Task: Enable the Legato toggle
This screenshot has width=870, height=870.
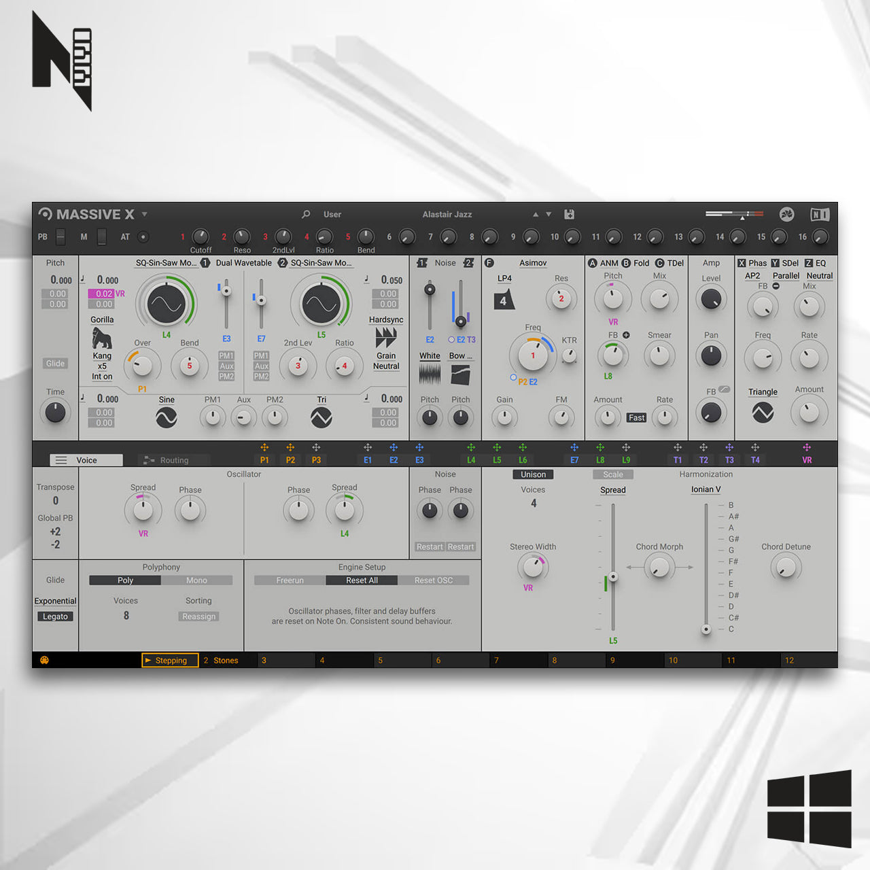Action: pos(55,616)
